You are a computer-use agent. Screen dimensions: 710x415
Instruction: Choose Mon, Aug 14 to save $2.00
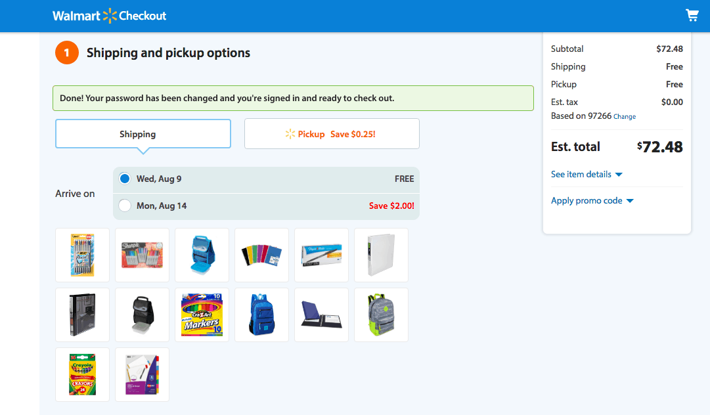124,205
